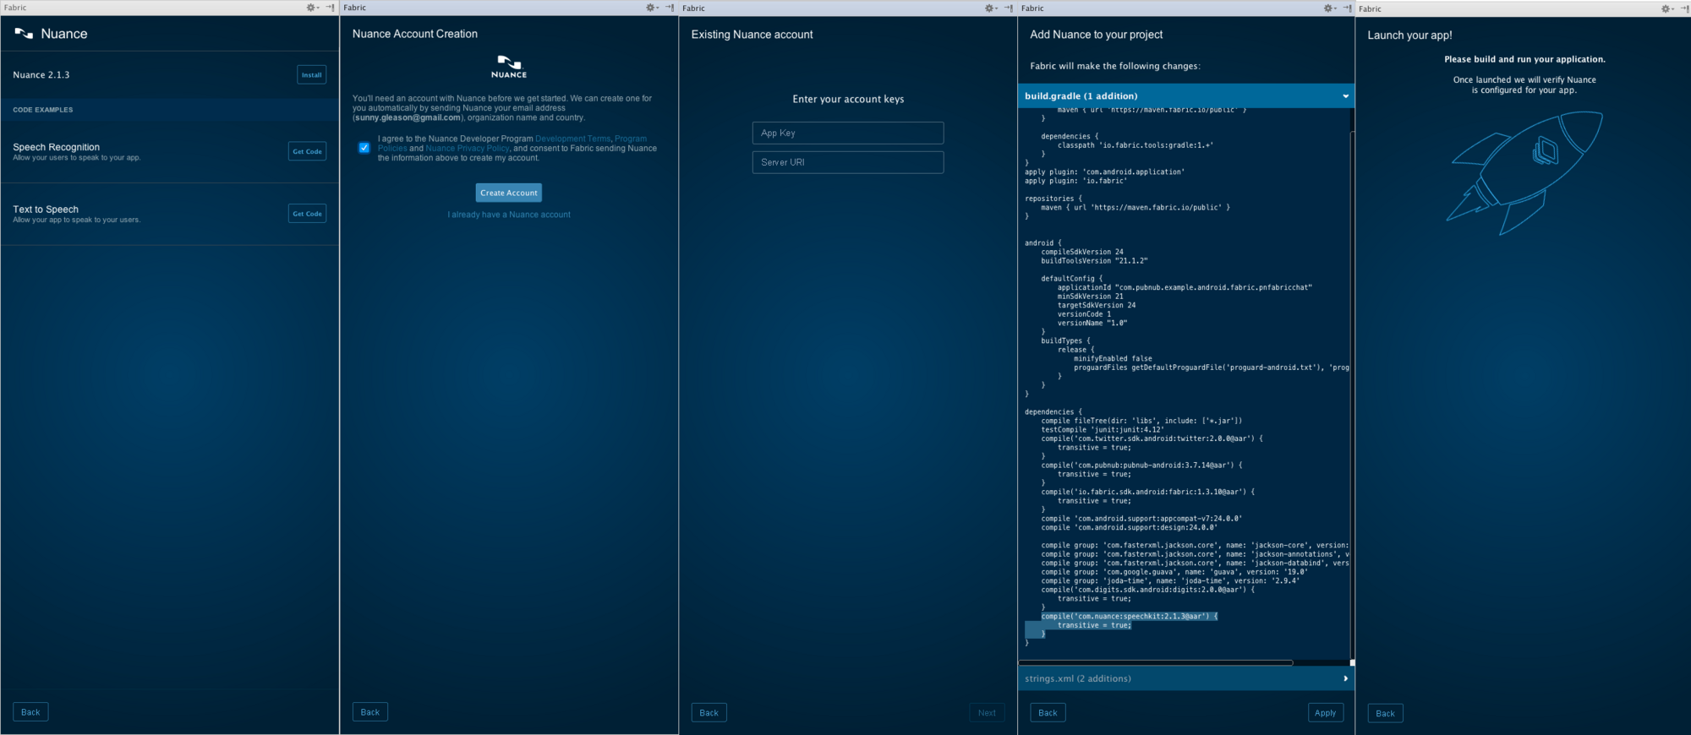This screenshot has width=1691, height=735.
Task: Hide the Add Nuance to your project panel
Action: click(1347, 8)
